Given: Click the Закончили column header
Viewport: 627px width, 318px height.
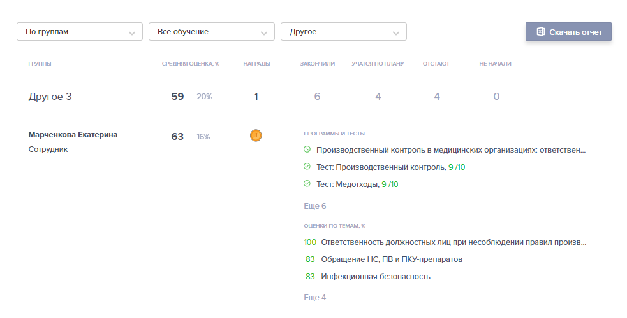Looking at the screenshot, I should click(317, 64).
